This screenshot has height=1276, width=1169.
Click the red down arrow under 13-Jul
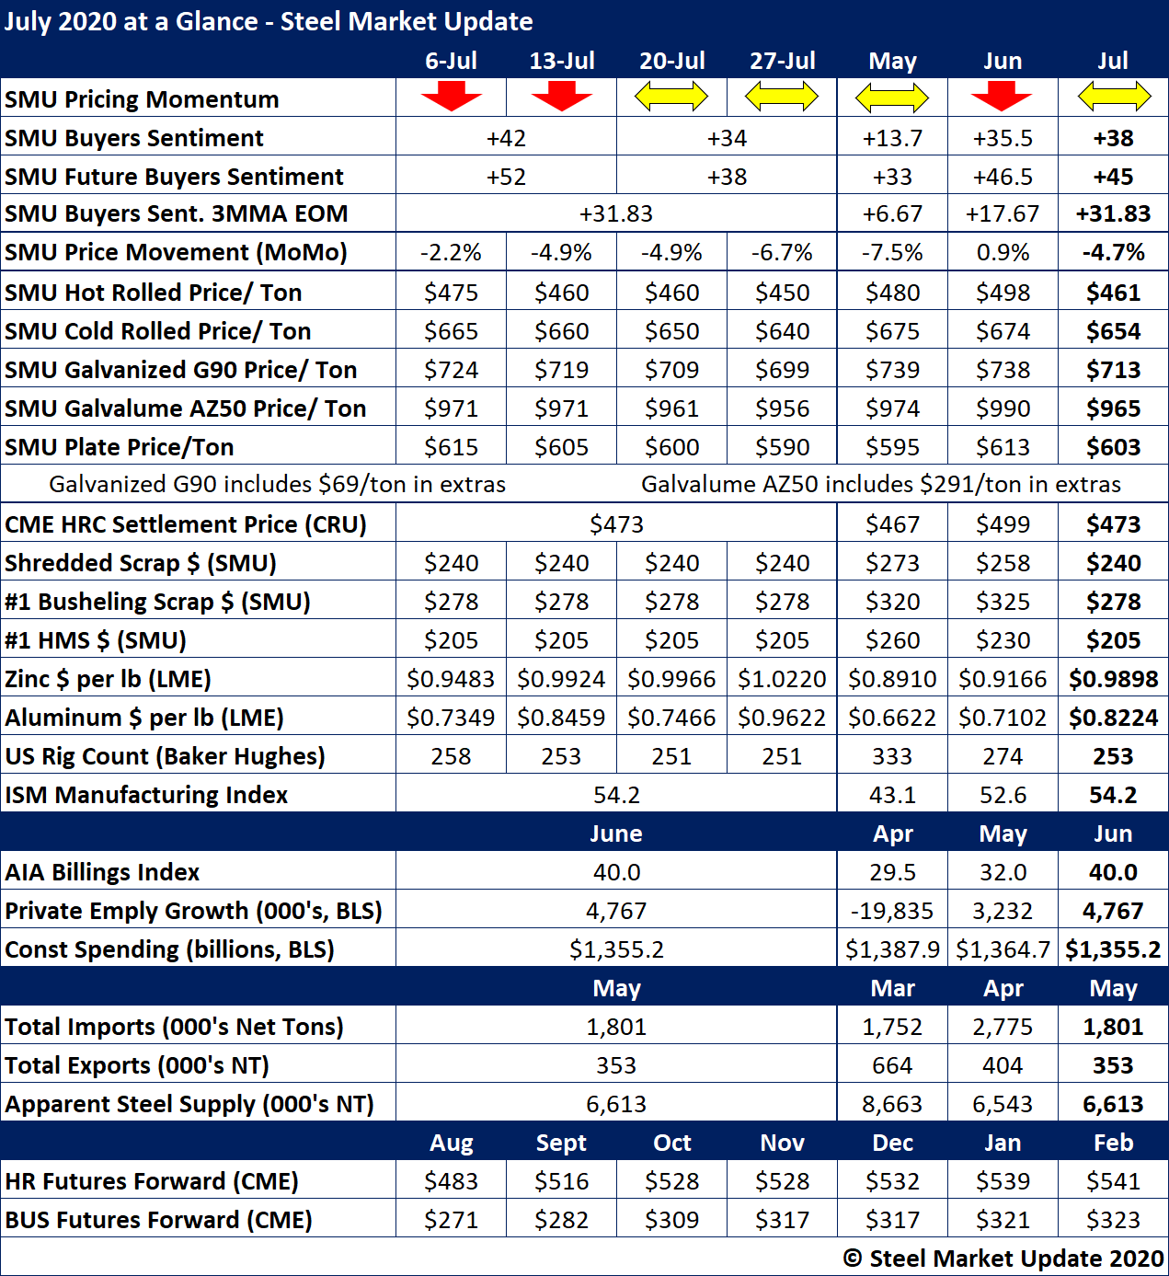[x=561, y=96]
